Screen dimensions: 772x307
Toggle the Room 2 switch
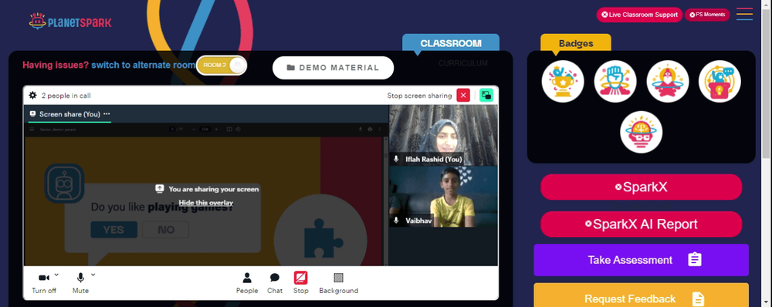(221, 66)
